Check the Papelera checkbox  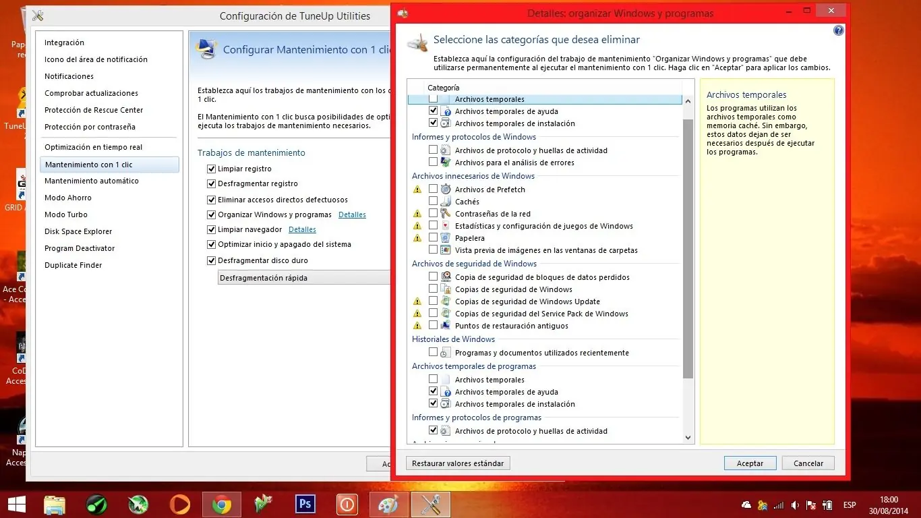coord(433,238)
